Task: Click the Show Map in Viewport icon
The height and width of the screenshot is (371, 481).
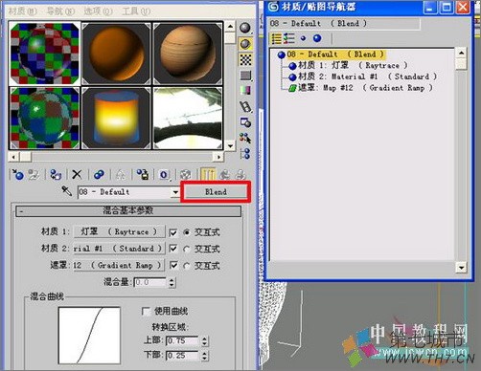Action: [x=186, y=174]
